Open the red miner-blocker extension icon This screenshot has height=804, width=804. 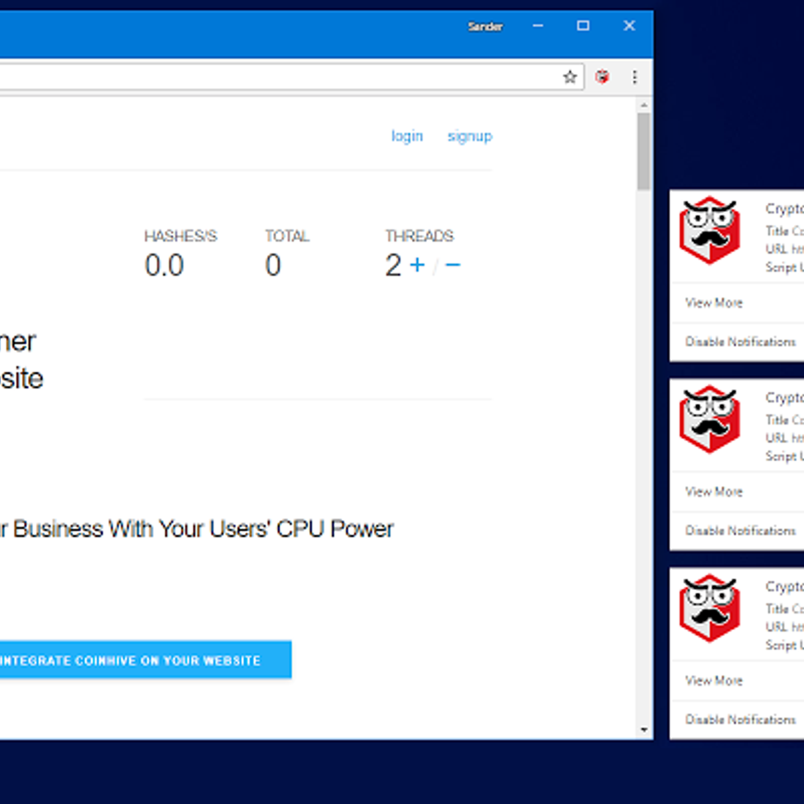602,77
